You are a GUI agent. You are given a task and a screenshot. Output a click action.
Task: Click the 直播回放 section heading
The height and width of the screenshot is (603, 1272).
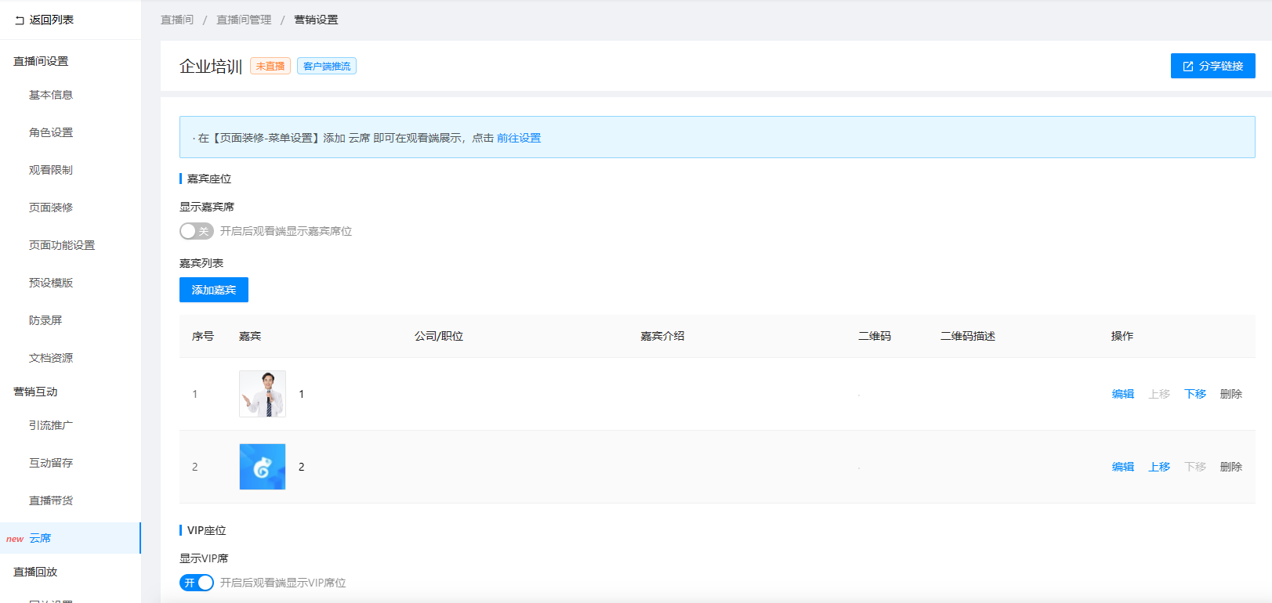pos(35,572)
